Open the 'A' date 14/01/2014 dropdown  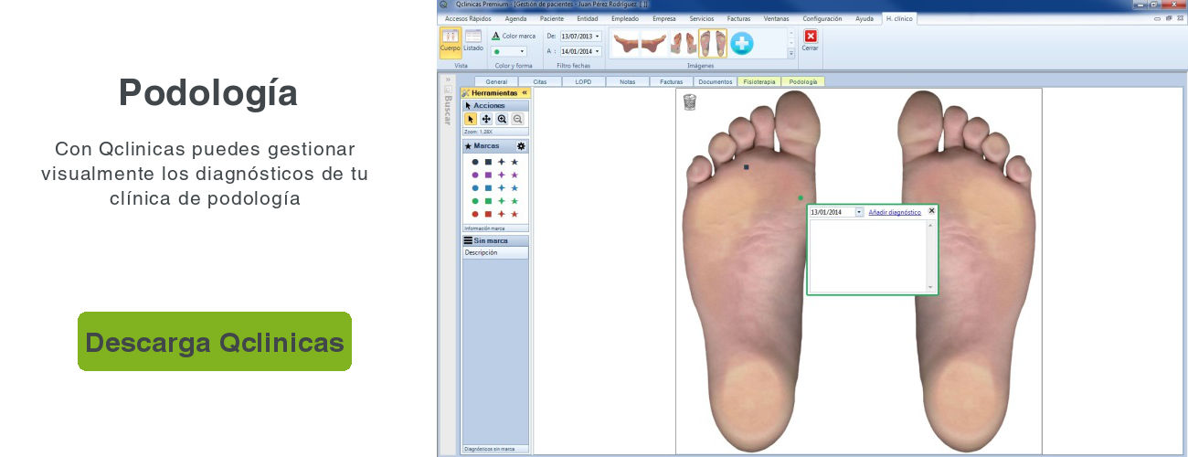tap(597, 52)
